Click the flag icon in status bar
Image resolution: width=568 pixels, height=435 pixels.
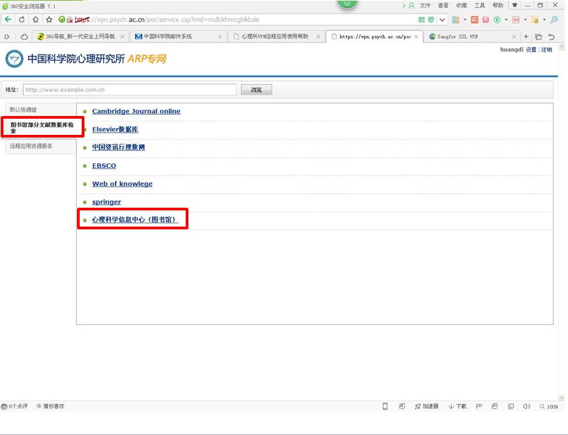479,407
